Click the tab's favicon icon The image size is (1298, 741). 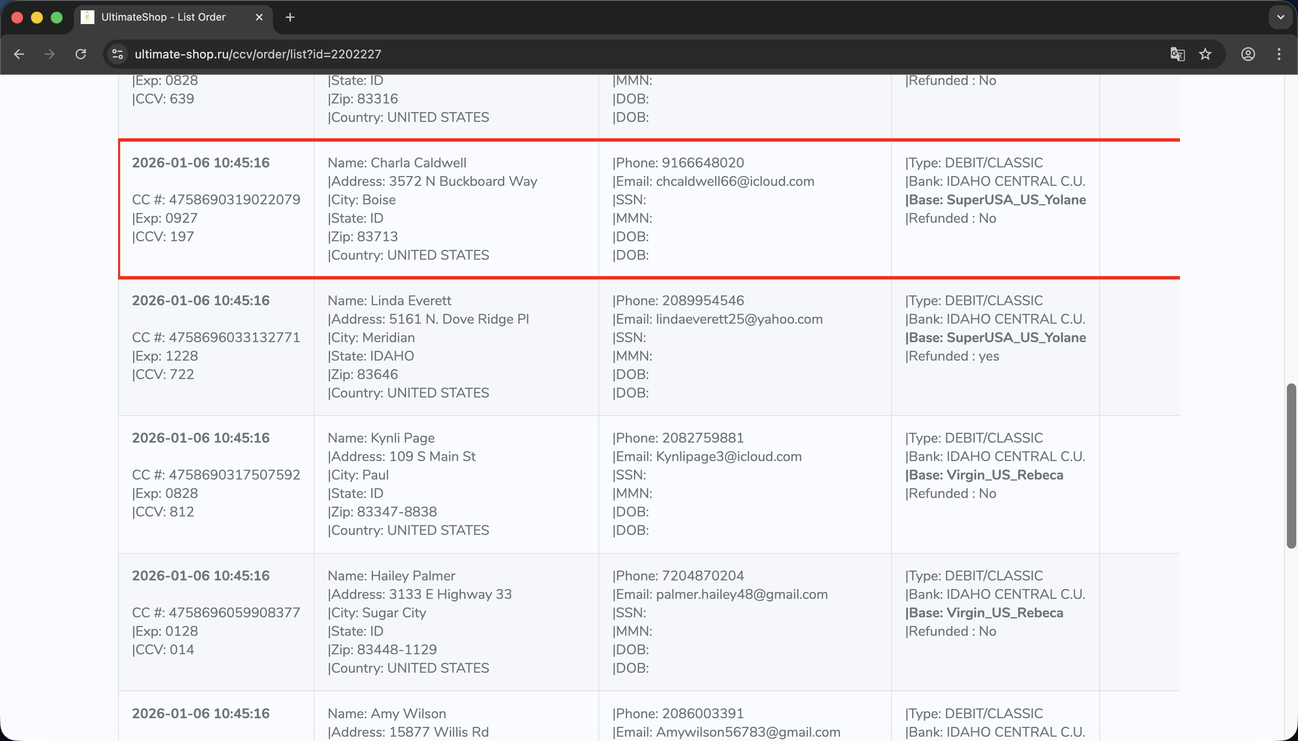point(88,17)
